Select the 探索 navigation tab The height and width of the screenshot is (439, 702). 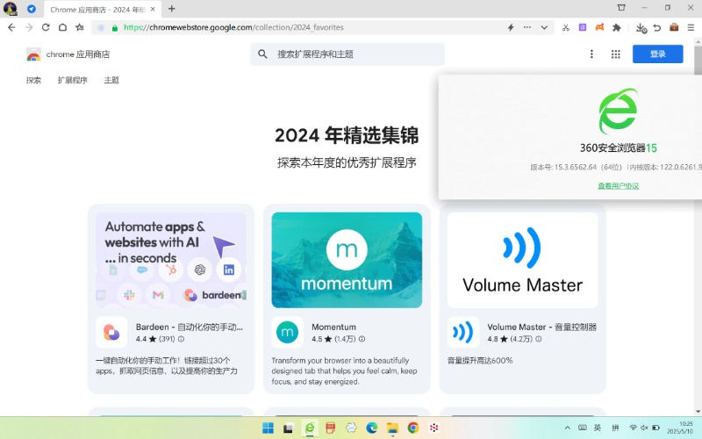[33, 80]
